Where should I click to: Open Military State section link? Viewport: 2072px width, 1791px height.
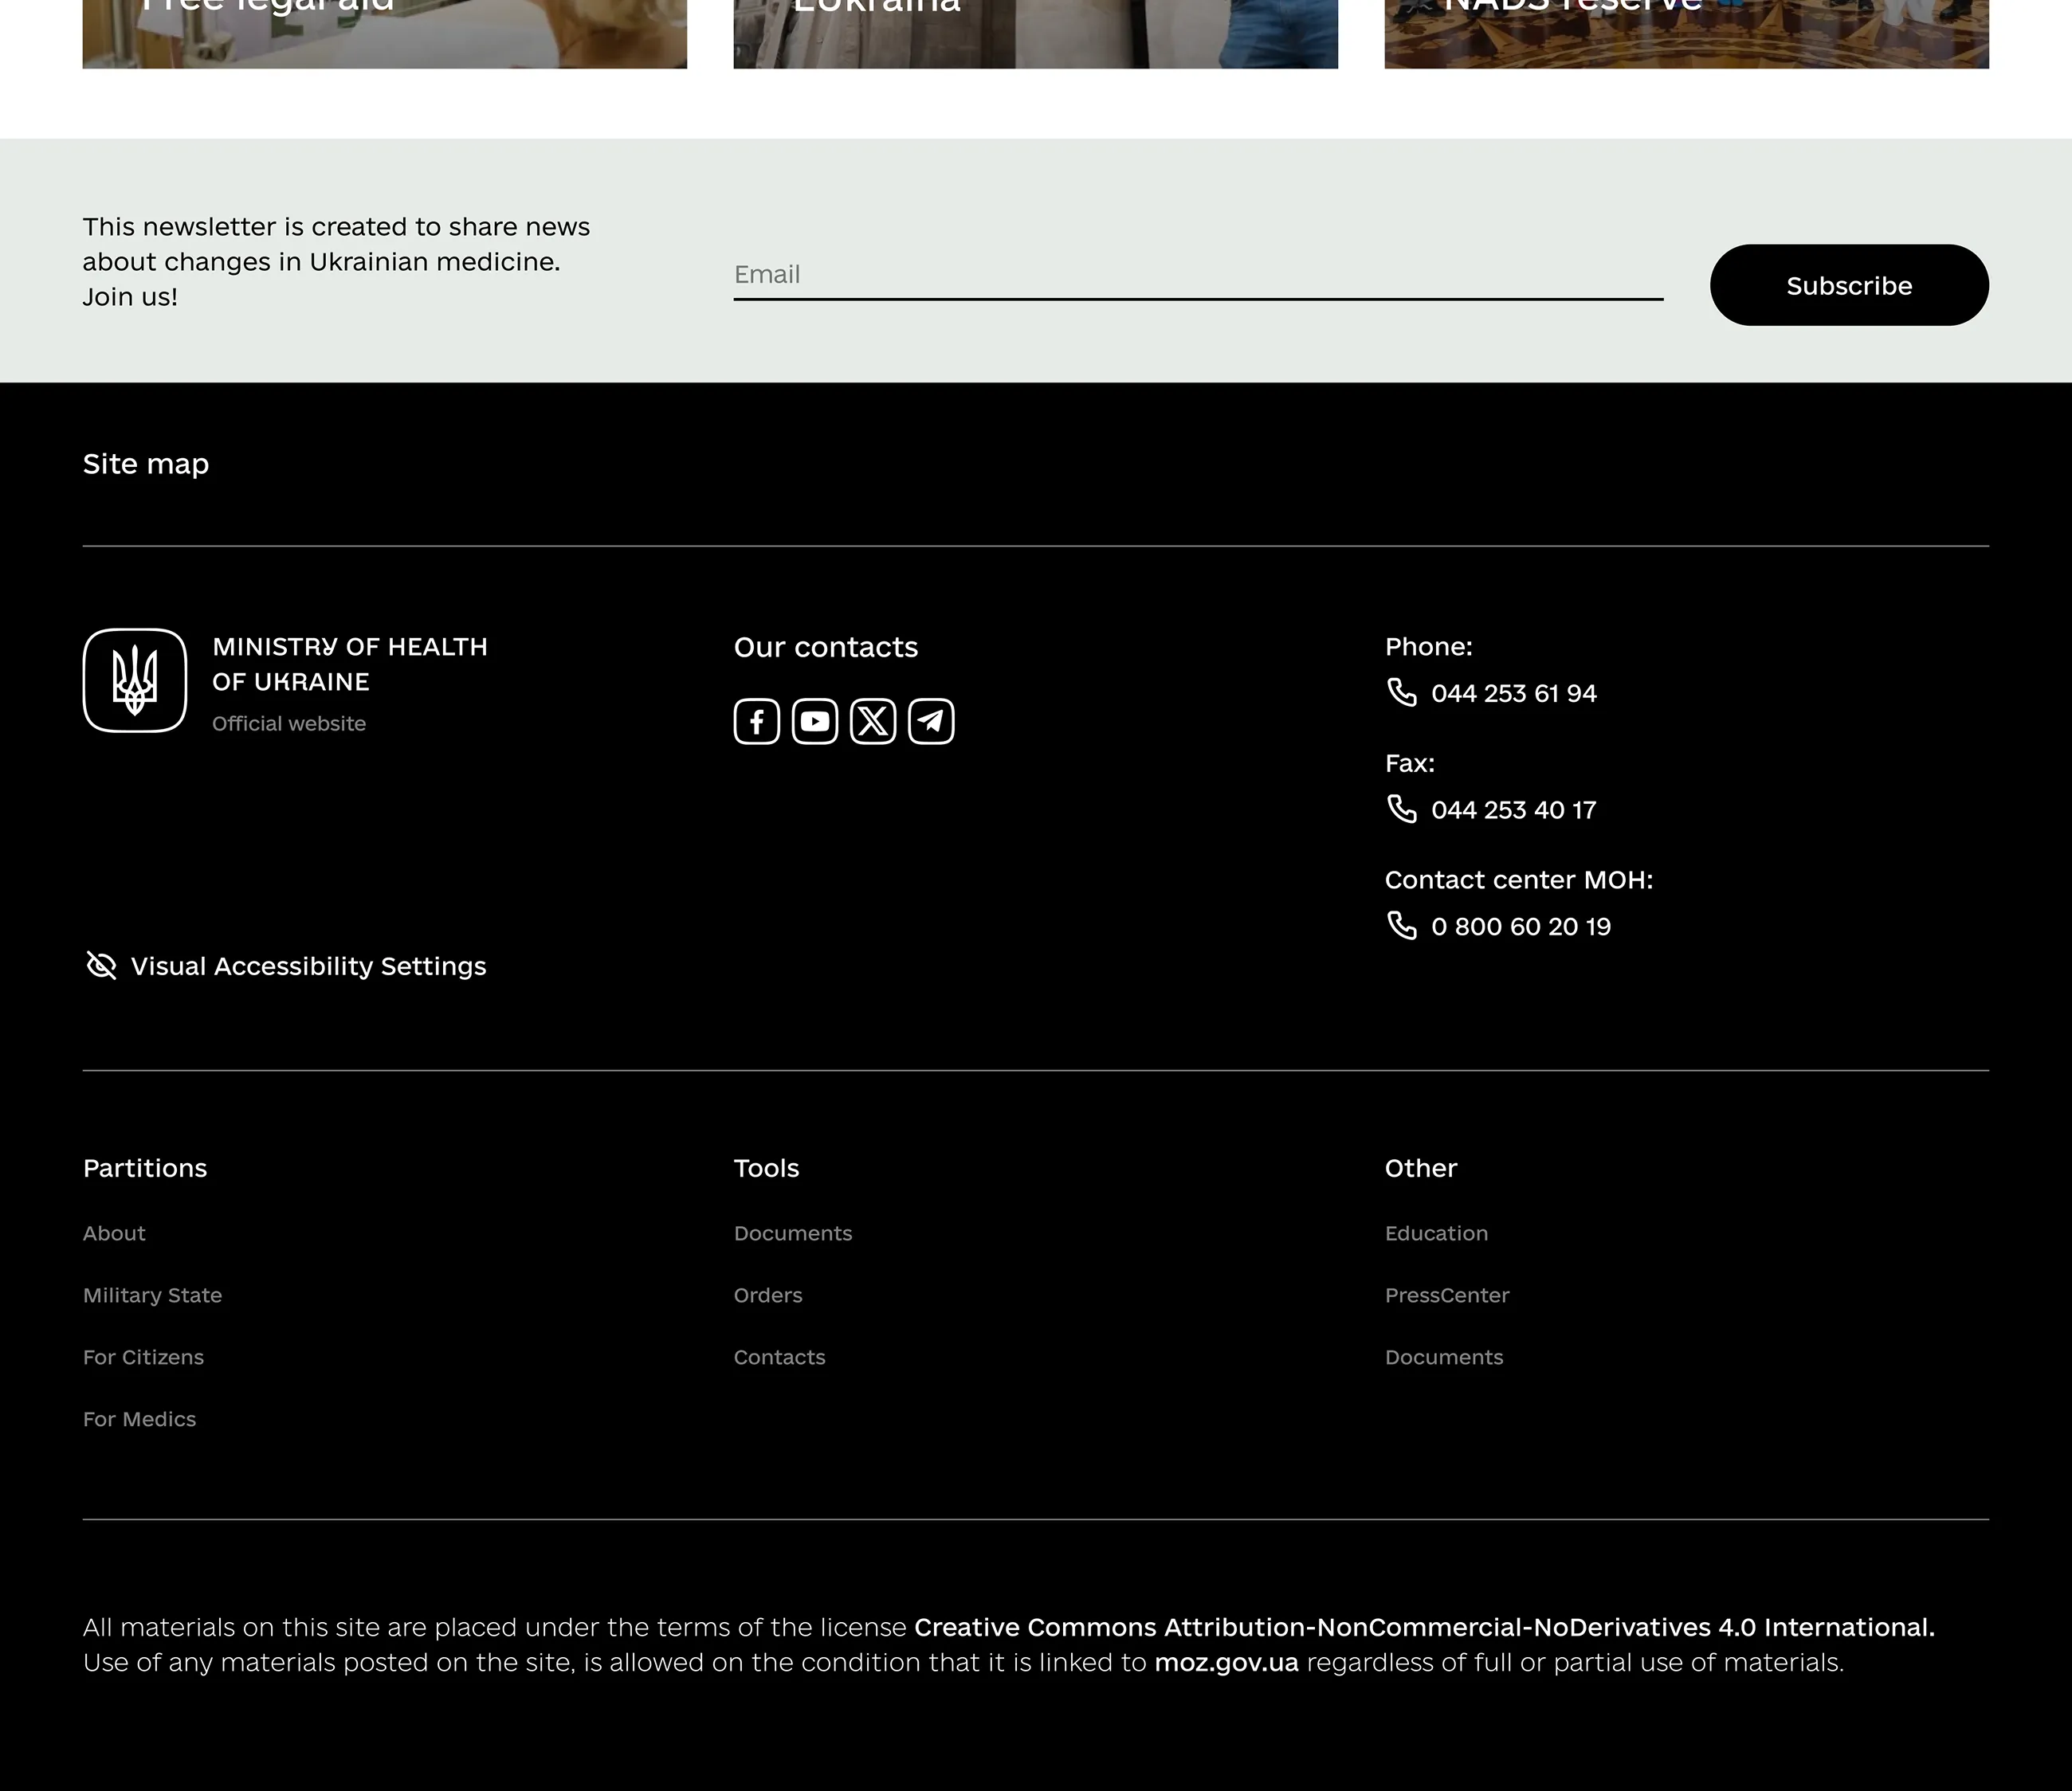click(152, 1295)
